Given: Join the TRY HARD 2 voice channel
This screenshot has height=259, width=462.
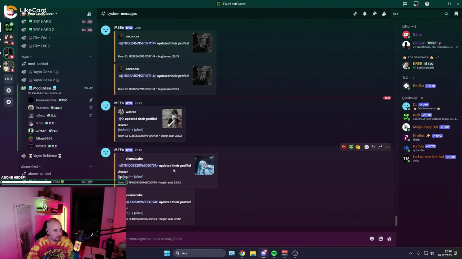Looking at the screenshot, I should [57, 29].
